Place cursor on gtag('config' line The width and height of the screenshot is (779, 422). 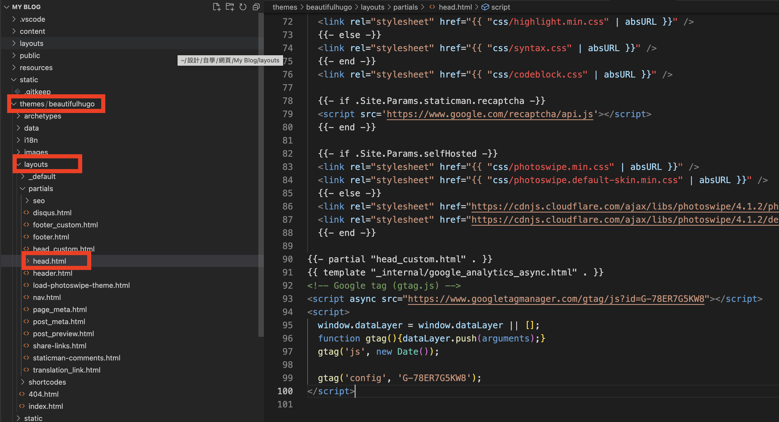coord(399,378)
